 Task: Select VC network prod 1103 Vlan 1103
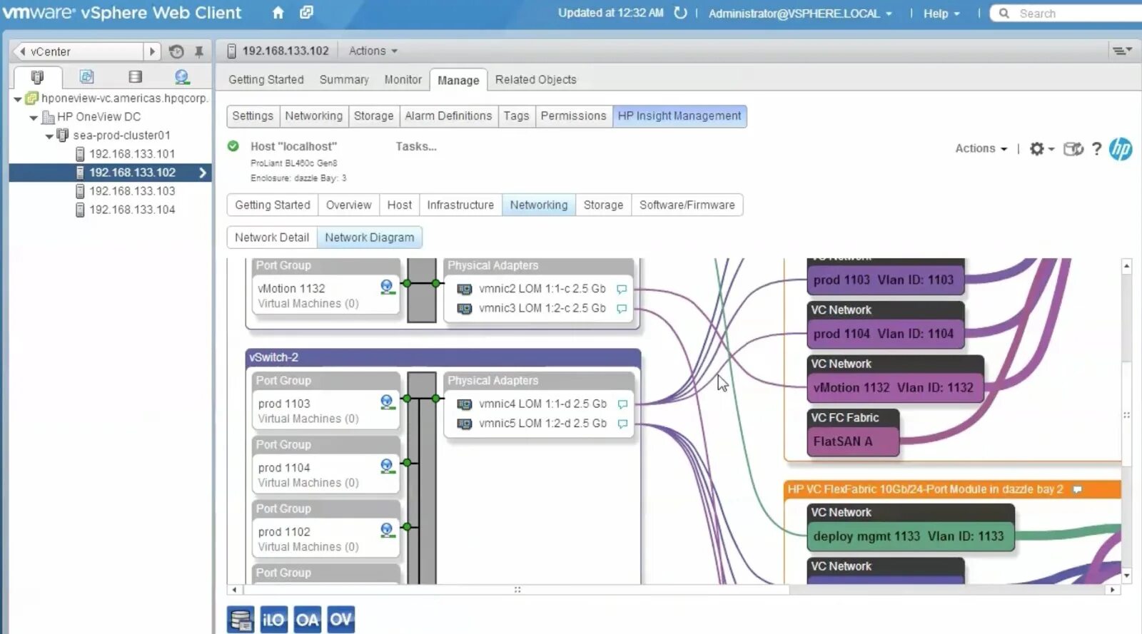pos(885,280)
